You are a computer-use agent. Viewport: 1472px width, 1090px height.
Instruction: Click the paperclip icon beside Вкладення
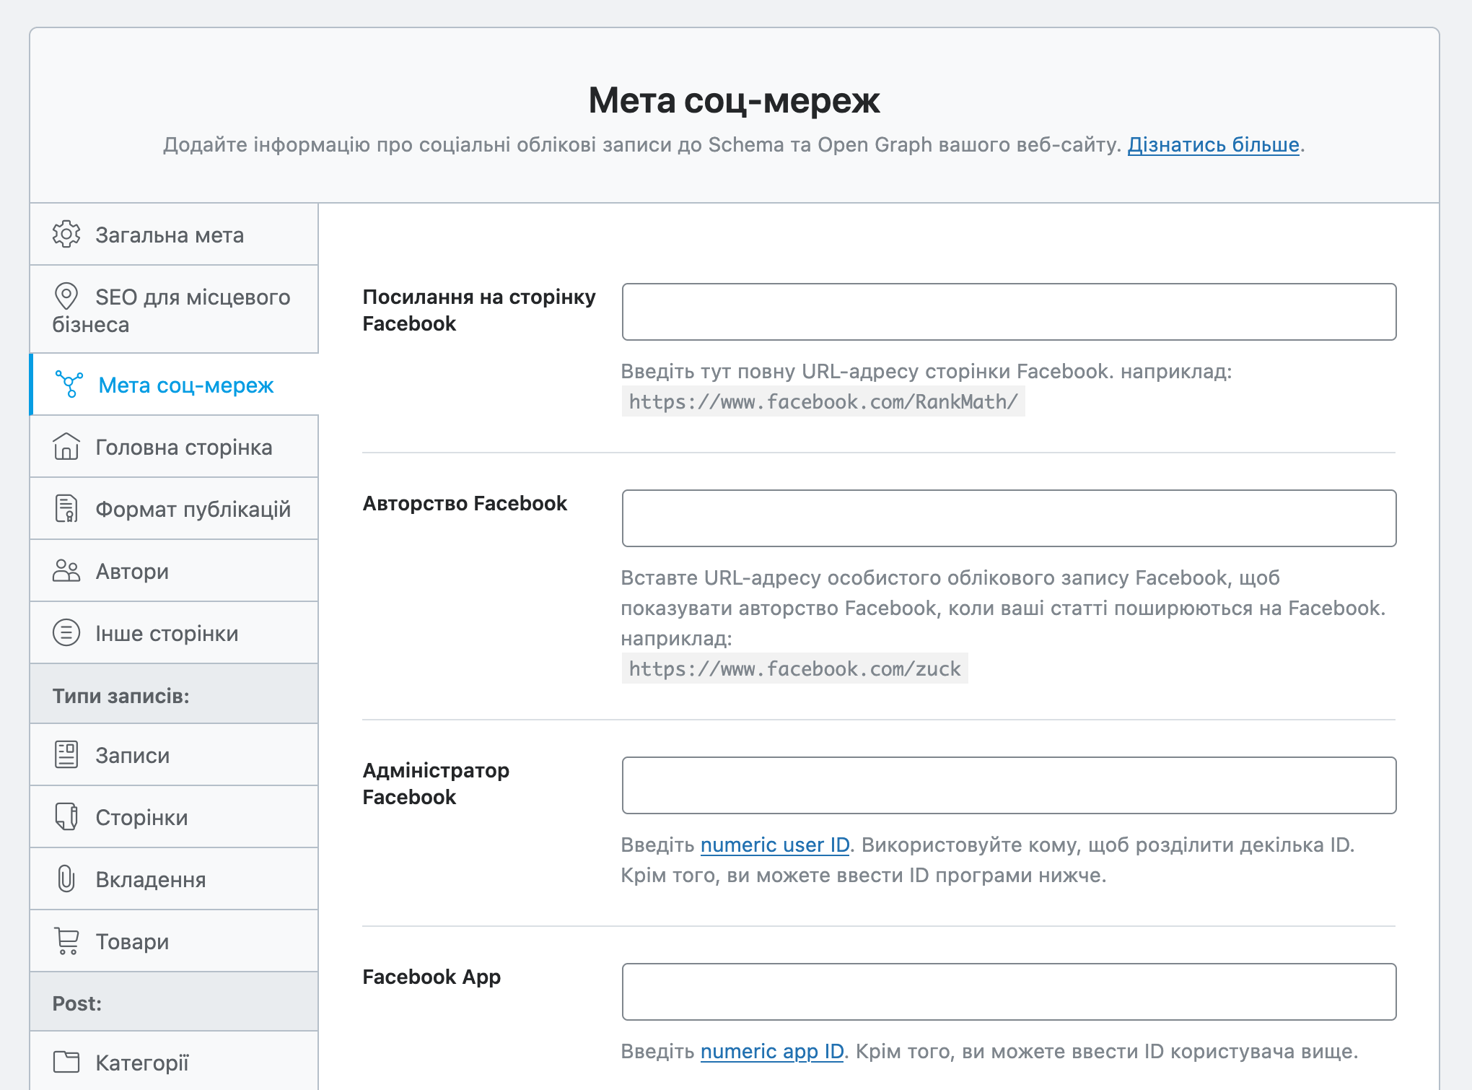click(x=66, y=878)
